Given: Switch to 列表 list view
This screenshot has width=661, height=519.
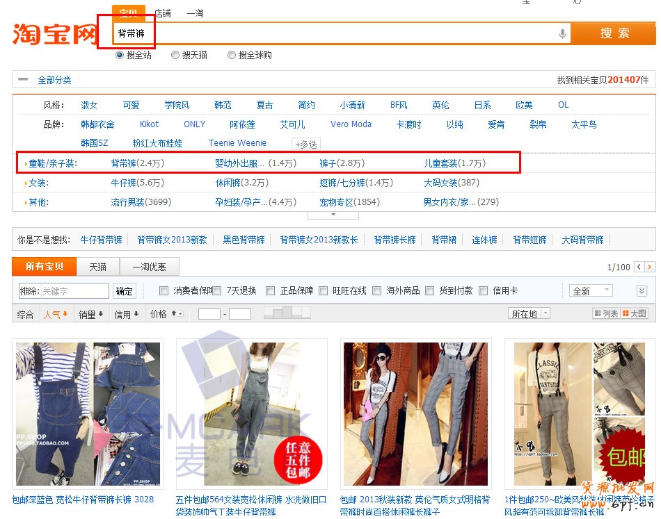Looking at the screenshot, I should (605, 314).
